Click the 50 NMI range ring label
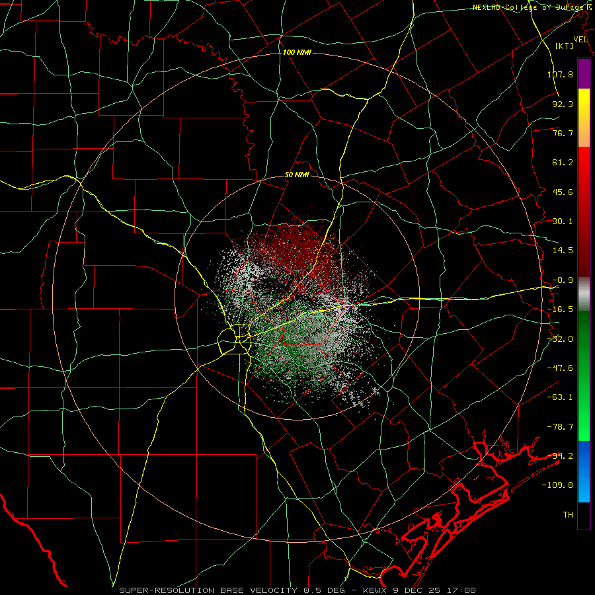The width and height of the screenshot is (595, 595). point(297,175)
